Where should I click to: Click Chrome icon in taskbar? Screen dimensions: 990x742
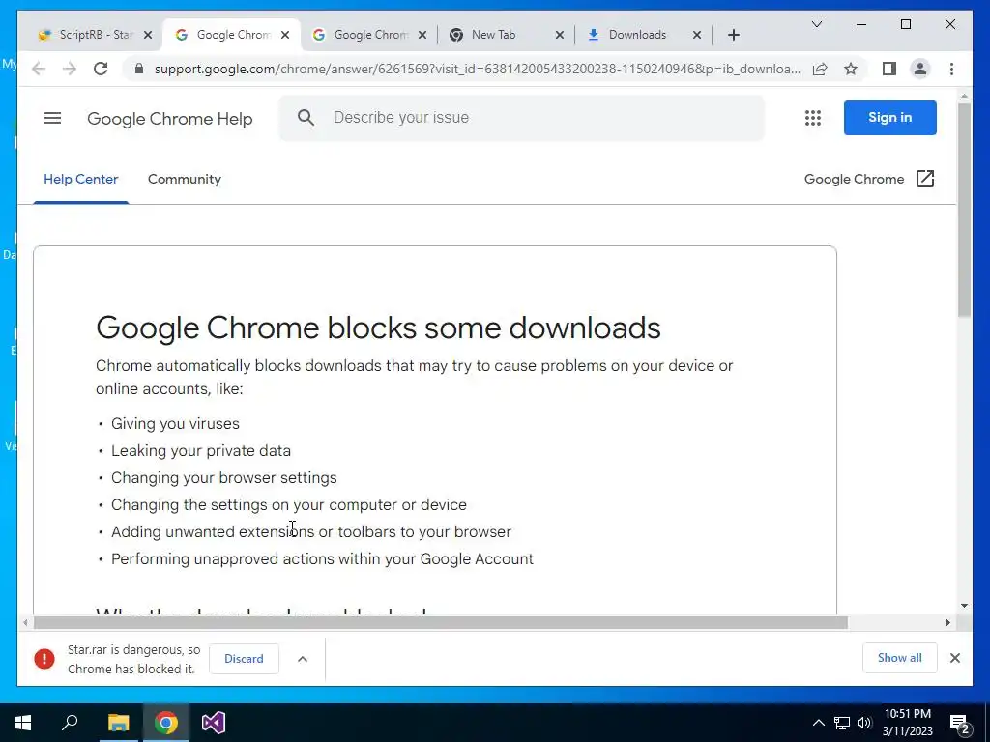tap(166, 723)
